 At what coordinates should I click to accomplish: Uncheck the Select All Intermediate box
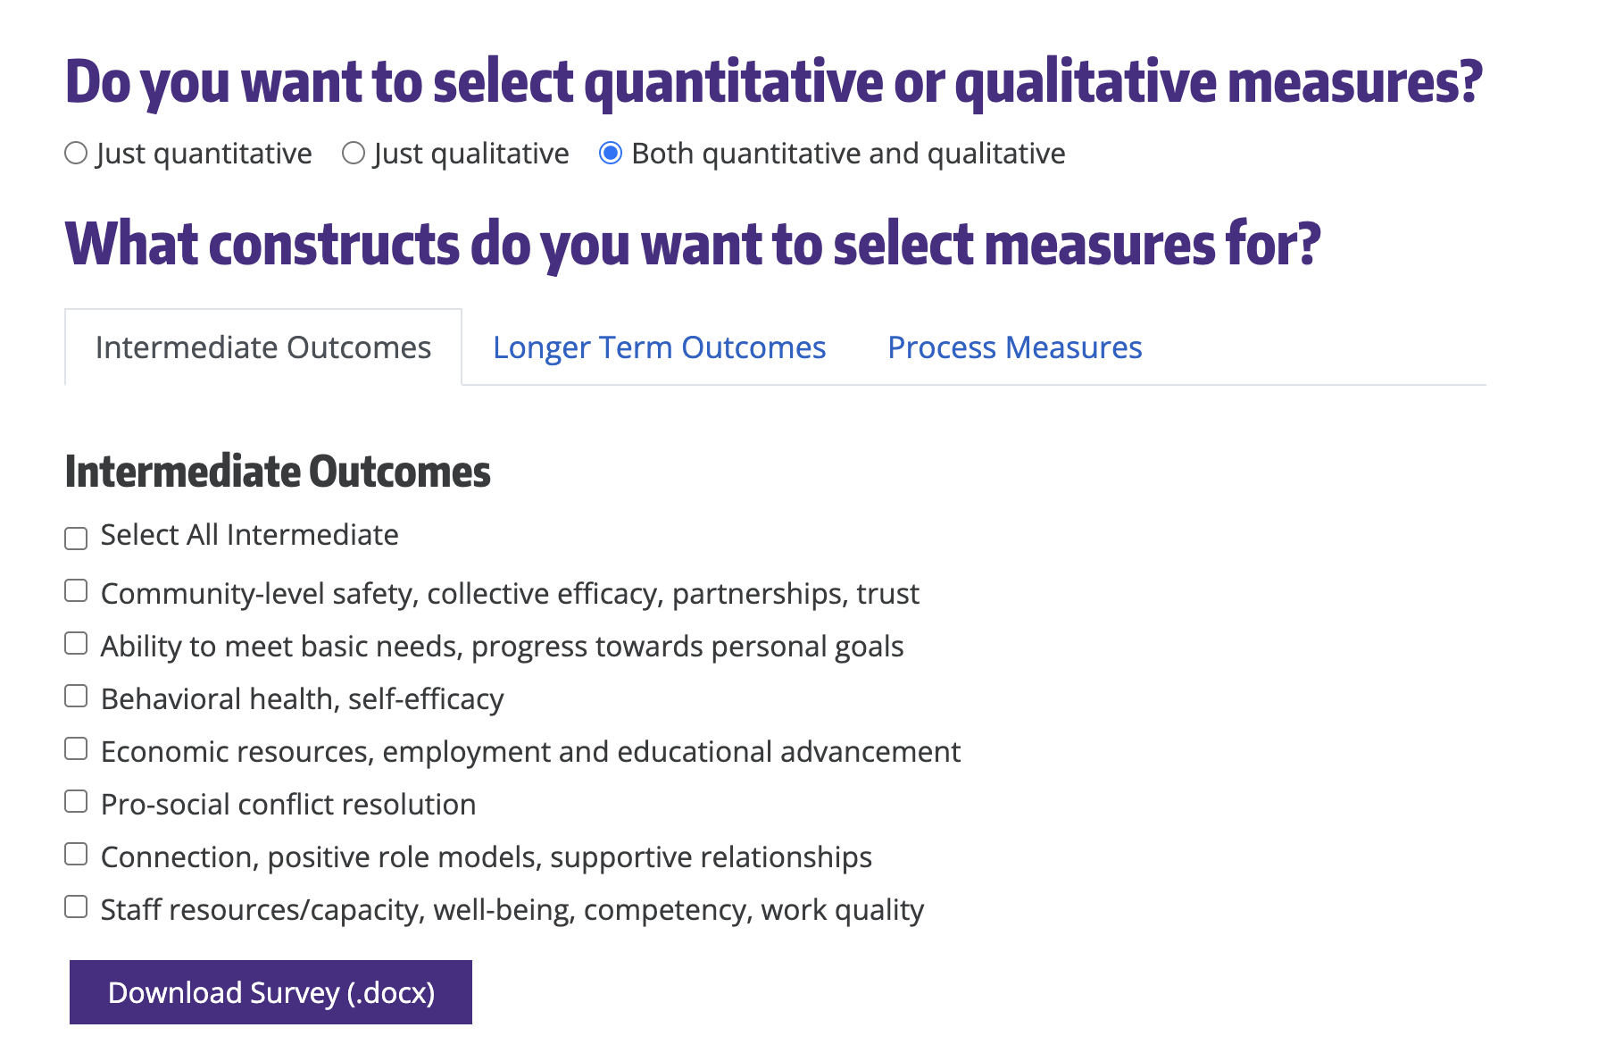tap(75, 538)
